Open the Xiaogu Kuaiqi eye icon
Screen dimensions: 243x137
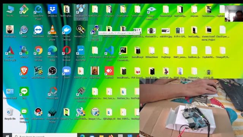click(151, 13)
